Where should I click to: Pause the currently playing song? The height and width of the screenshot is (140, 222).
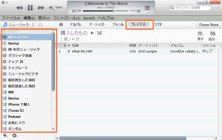[x=30, y=8]
